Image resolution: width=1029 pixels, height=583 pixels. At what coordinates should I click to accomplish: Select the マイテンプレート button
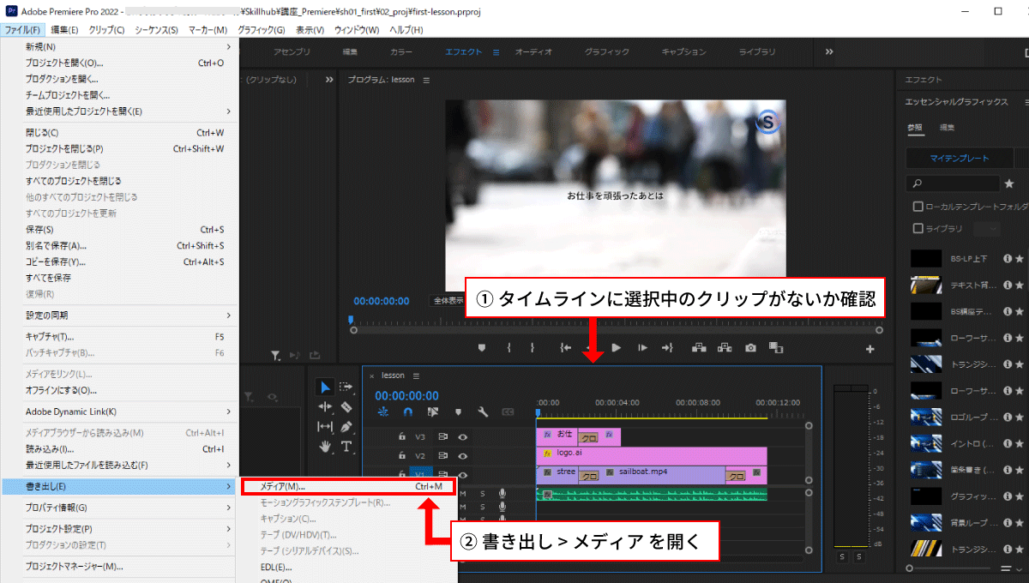(960, 159)
